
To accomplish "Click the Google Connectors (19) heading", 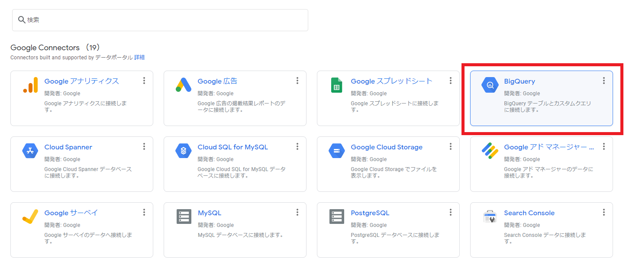I will pos(55,48).
